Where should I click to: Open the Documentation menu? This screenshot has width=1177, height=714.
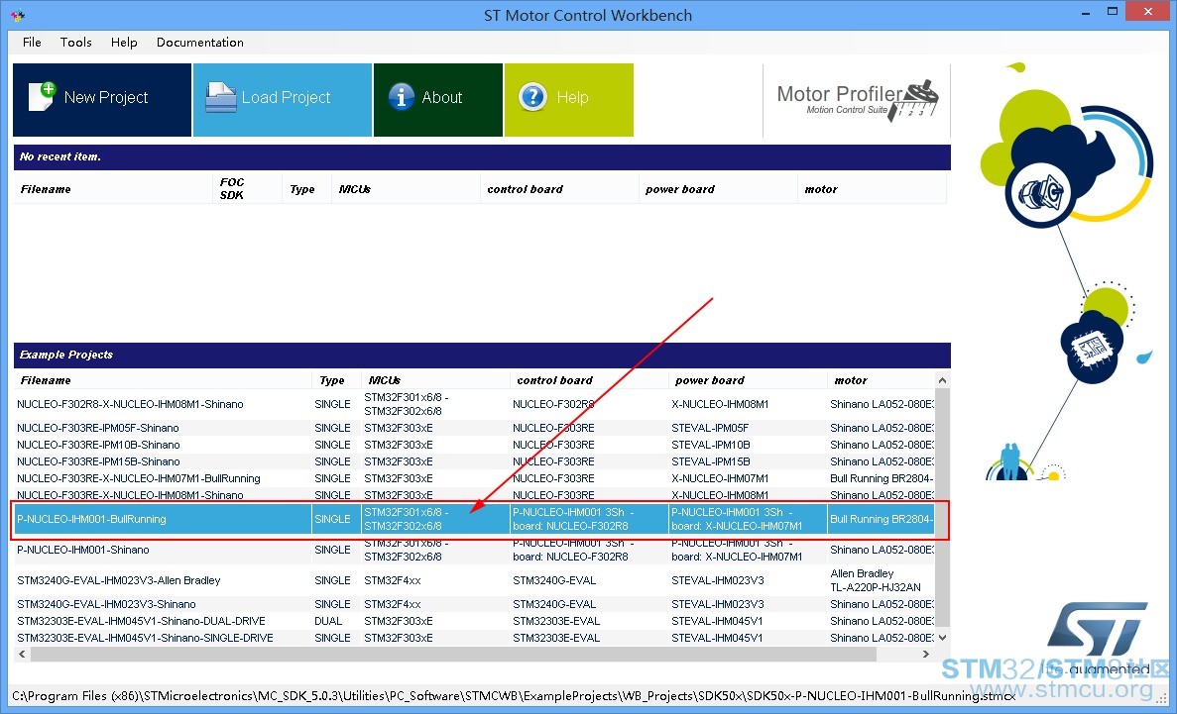point(199,42)
